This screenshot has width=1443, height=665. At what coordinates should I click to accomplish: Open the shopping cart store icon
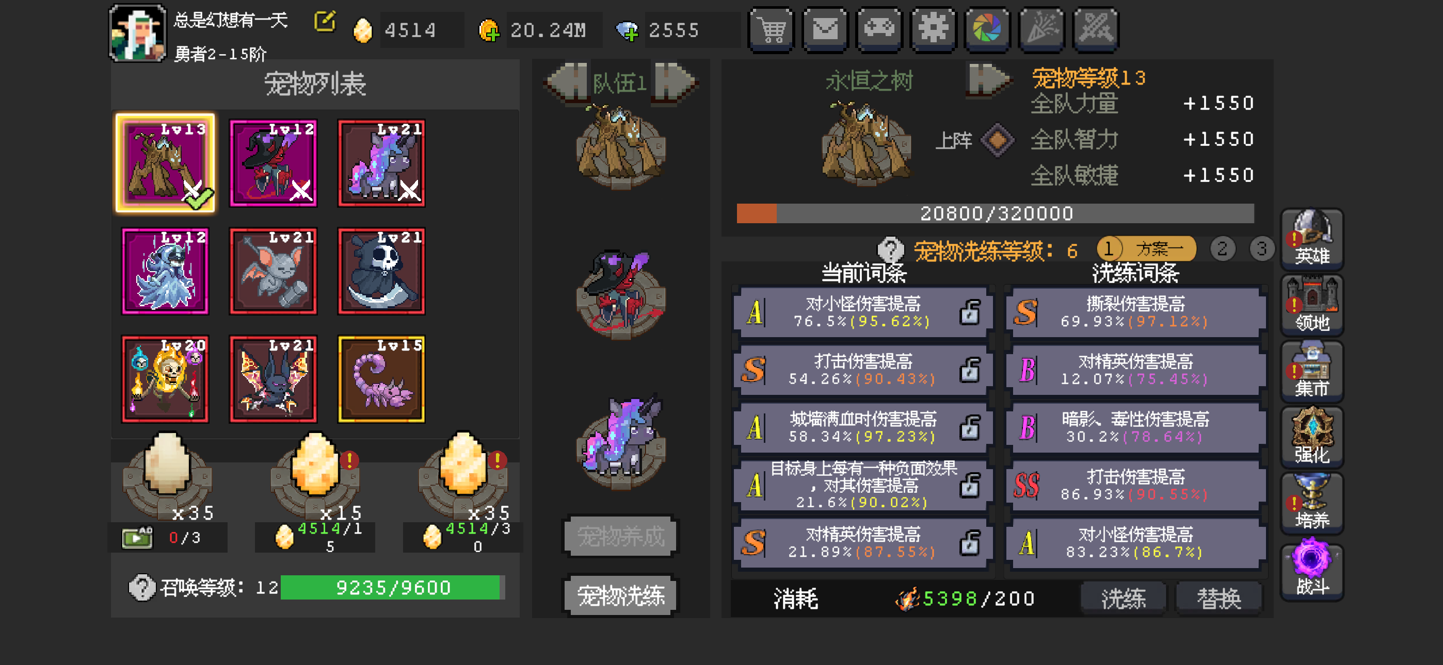click(772, 29)
